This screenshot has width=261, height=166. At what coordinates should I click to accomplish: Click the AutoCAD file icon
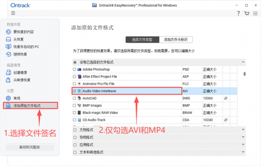point(79,98)
